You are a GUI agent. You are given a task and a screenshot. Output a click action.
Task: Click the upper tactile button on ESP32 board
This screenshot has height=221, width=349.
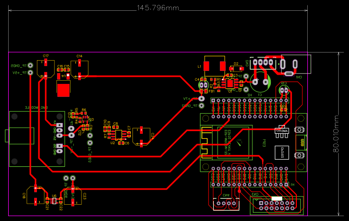pos(300,129)
